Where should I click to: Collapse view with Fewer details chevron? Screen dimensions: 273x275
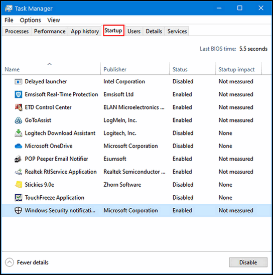[10, 262]
